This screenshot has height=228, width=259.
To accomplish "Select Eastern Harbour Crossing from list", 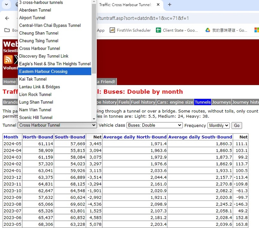I will [43, 71].
